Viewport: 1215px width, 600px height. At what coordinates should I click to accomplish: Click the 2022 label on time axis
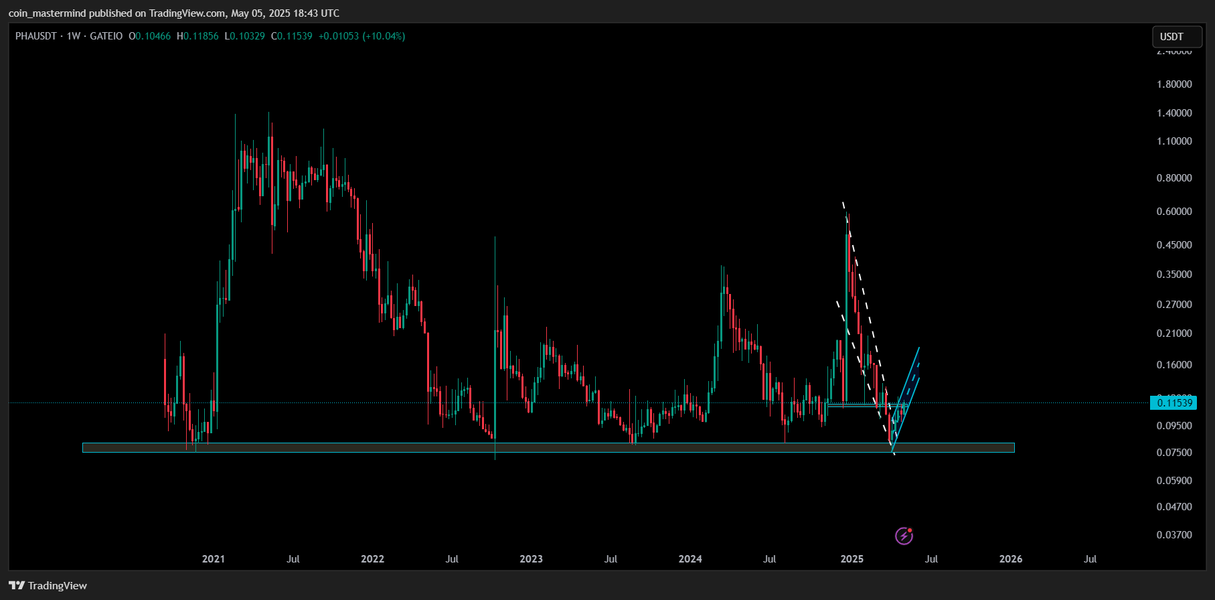(372, 558)
